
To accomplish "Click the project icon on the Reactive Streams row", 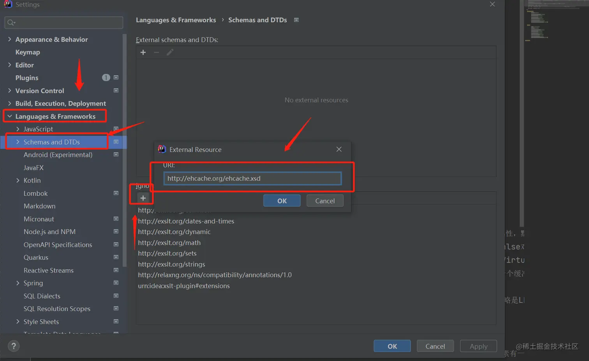I will point(116,270).
